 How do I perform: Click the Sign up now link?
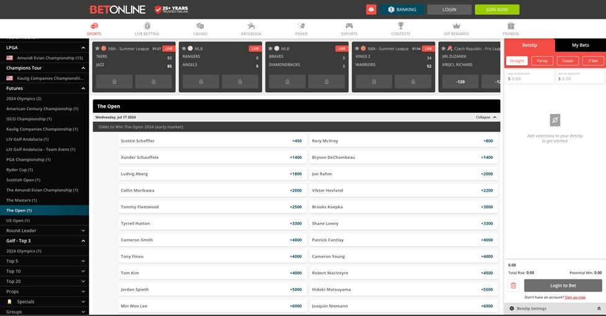[575, 297]
